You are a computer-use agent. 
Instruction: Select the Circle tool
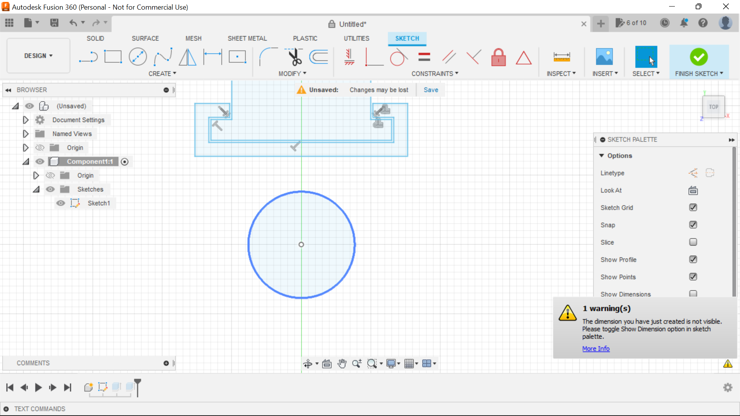coord(138,57)
